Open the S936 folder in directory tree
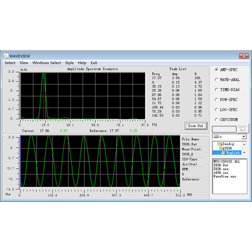The height and width of the screenshot is (252, 252). pyautogui.click(x=226, y=148)
